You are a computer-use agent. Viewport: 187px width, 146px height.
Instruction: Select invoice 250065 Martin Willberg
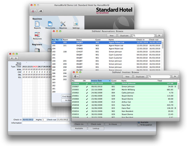click(x=124, y=90)
